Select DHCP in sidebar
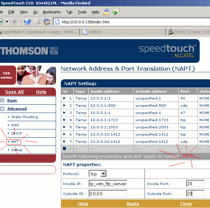 (16, 133)
